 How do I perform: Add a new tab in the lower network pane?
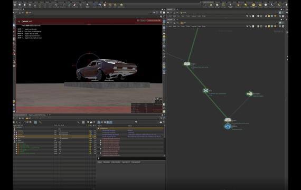pyautogui.click(x=177, y=20)
